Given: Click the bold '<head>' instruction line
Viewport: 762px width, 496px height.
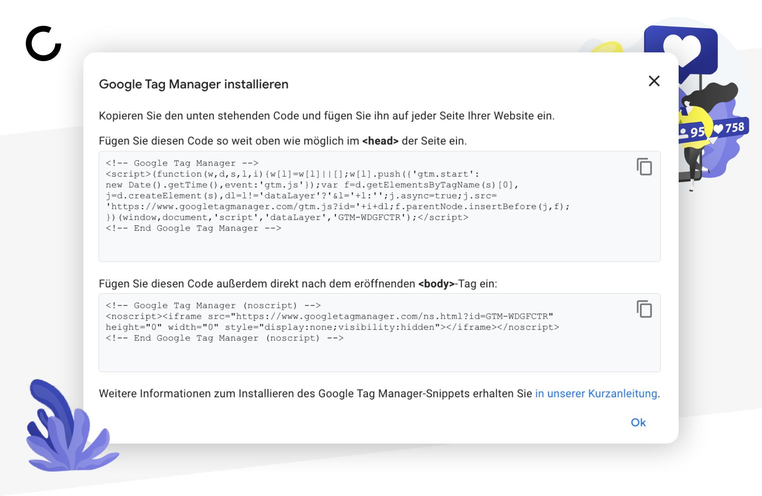Looking at the screenshot, I should pos(283,141).
